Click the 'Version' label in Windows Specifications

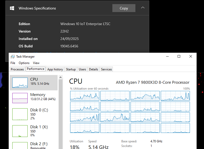(25, 31)
